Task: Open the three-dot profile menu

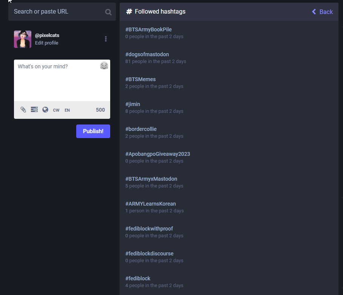Action: (106, 39)
